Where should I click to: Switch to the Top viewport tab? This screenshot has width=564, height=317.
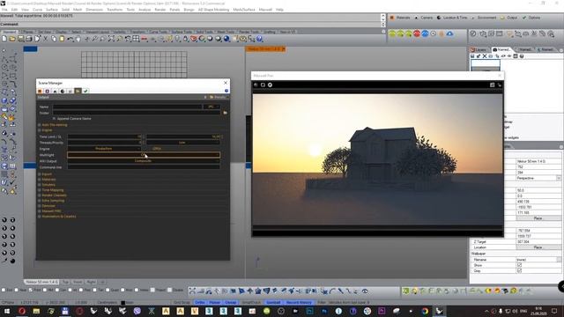click(x=65, y=282)
